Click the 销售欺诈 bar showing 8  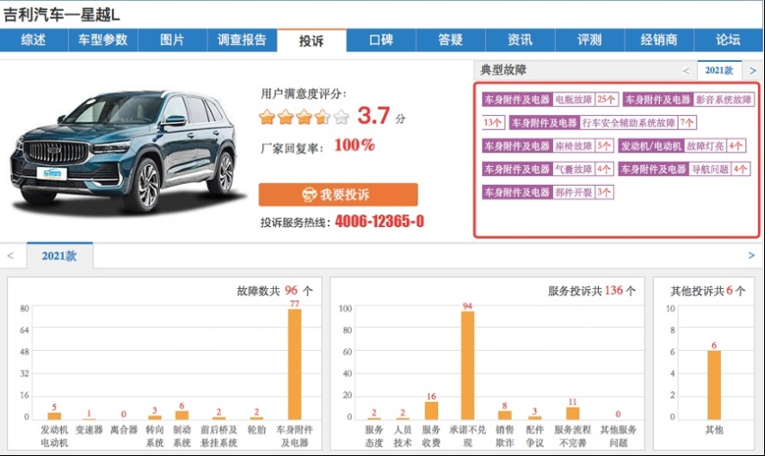[x=505, y=416]
